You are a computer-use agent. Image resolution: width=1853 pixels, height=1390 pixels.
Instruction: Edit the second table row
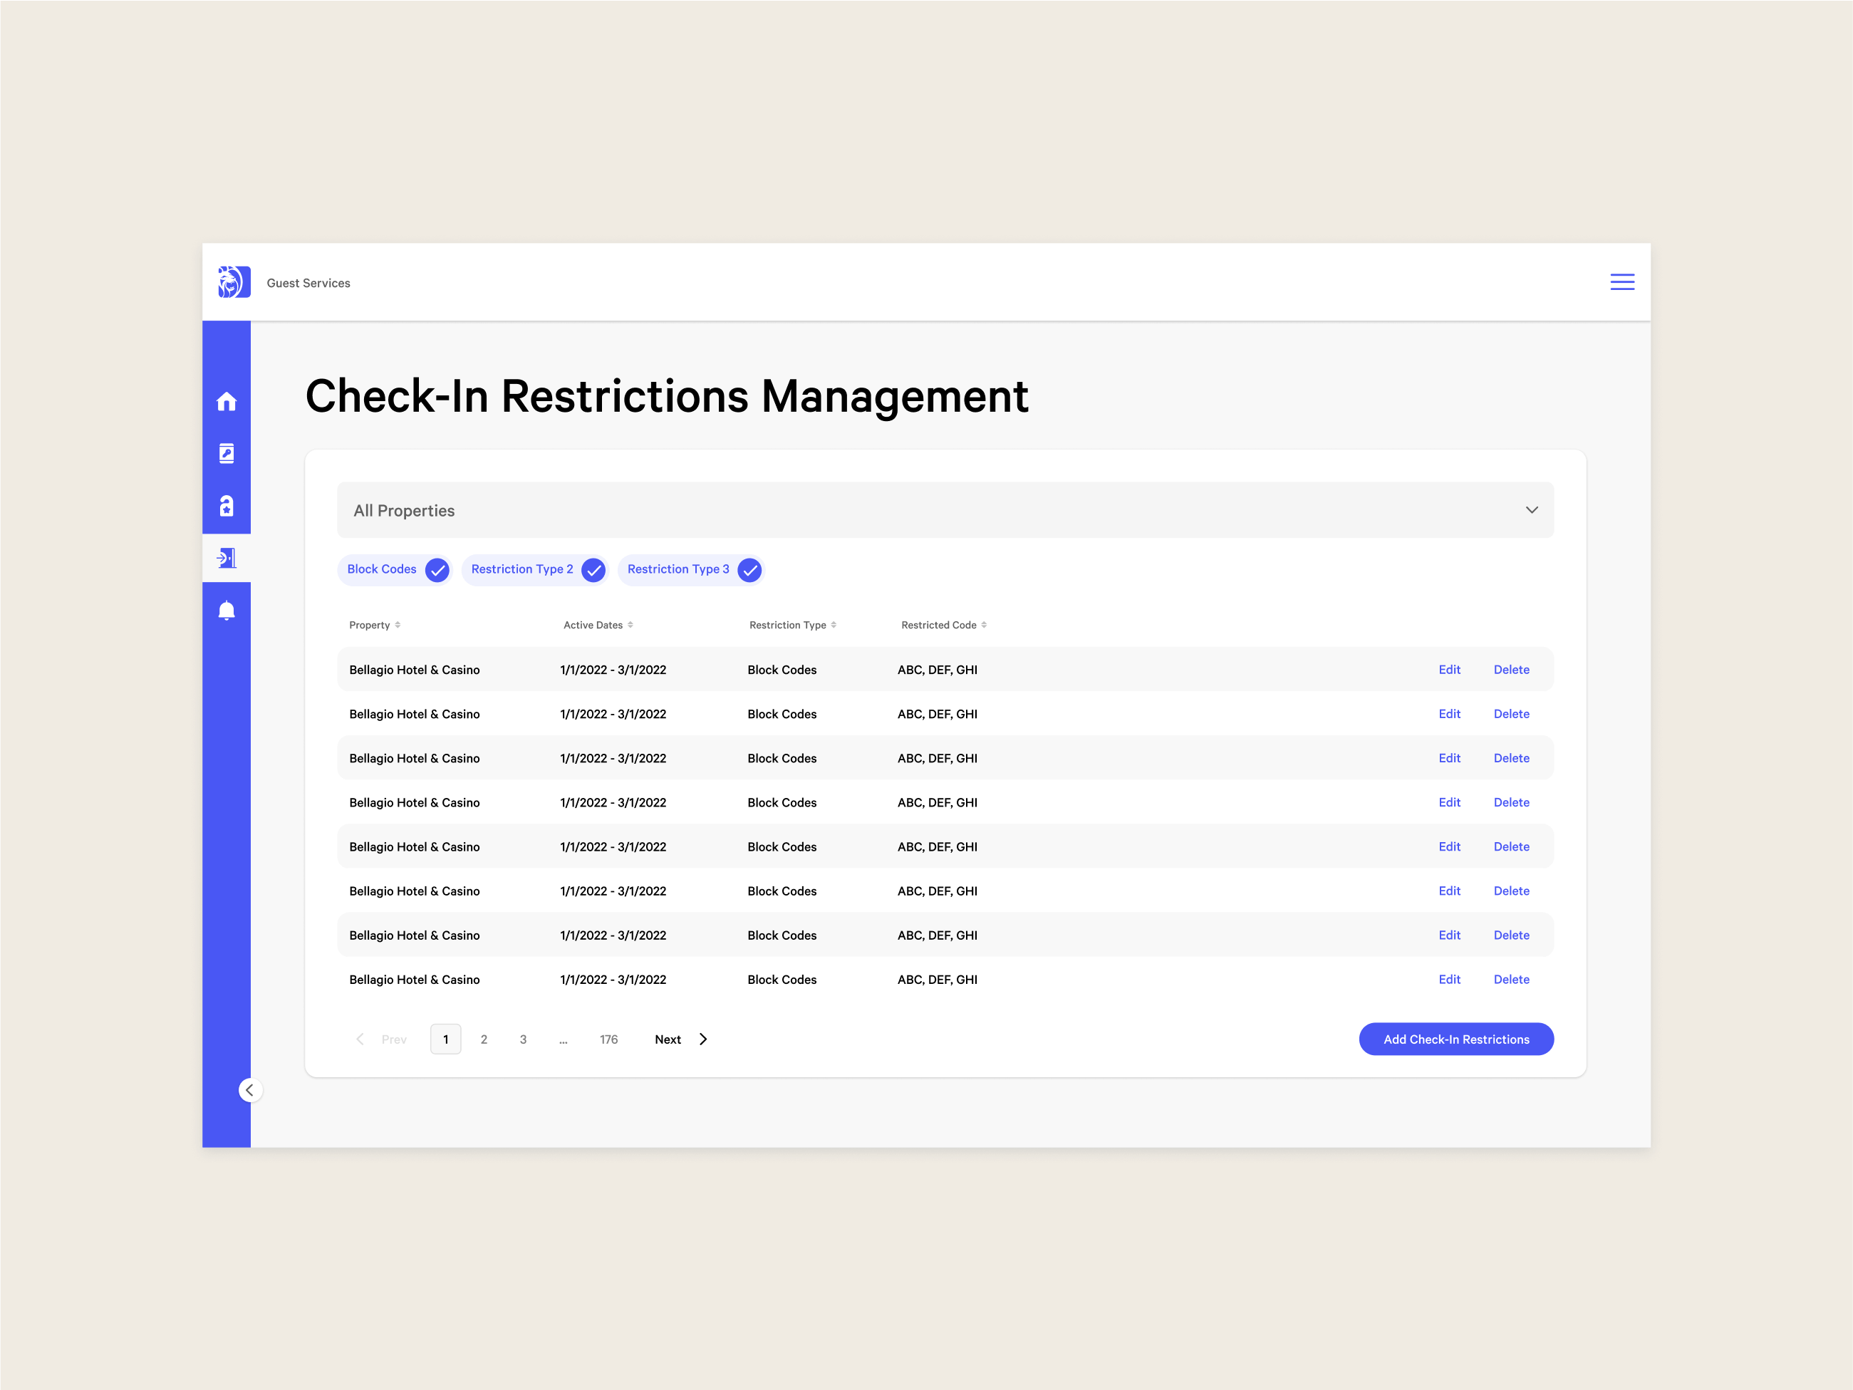[1449, 714]
